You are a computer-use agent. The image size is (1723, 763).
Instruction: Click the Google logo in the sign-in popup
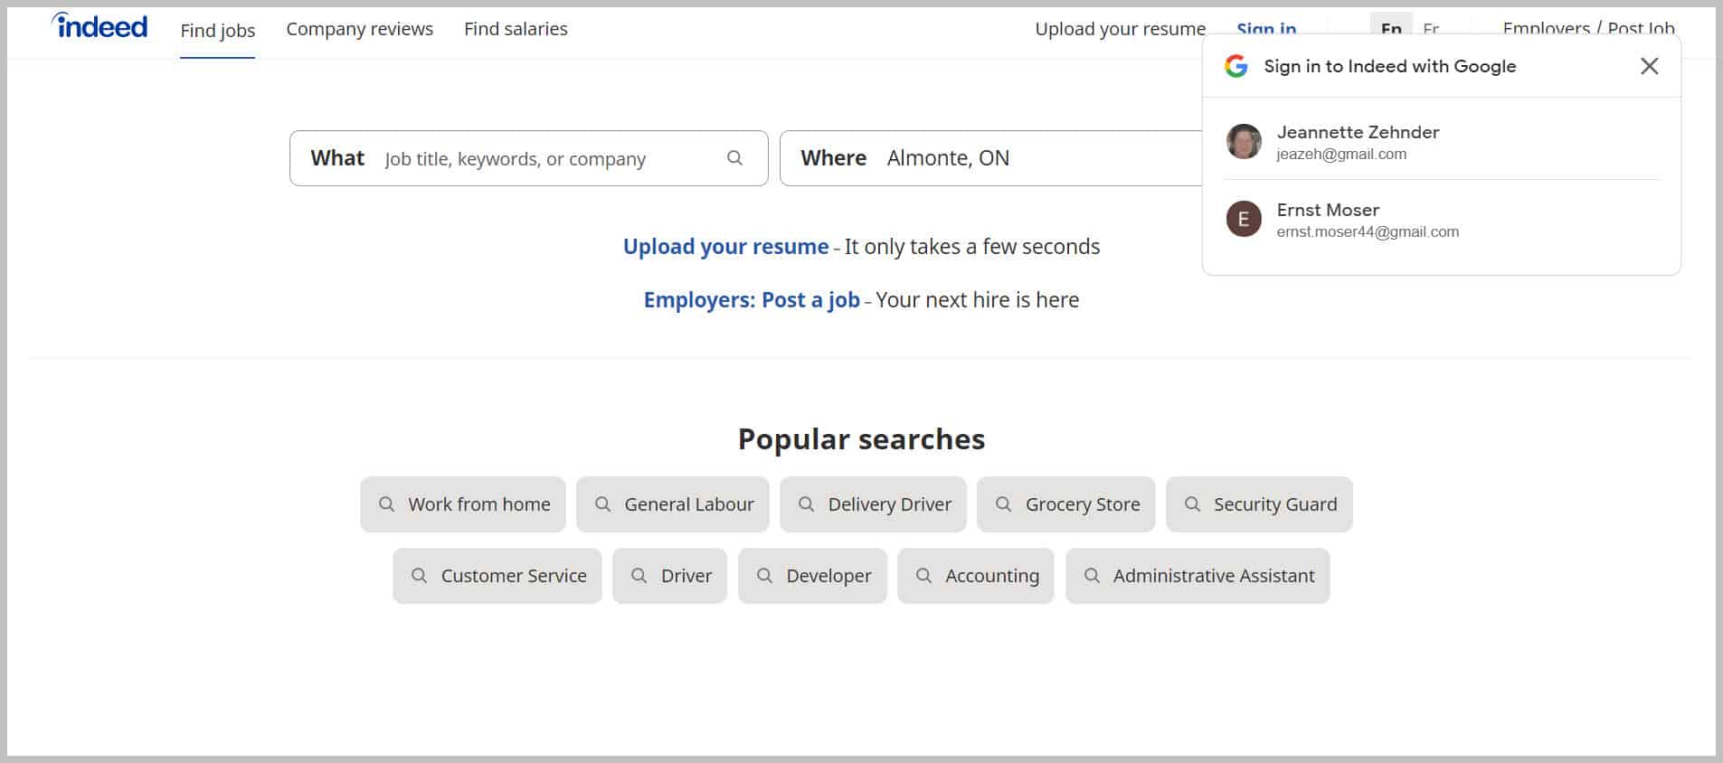1235,66
